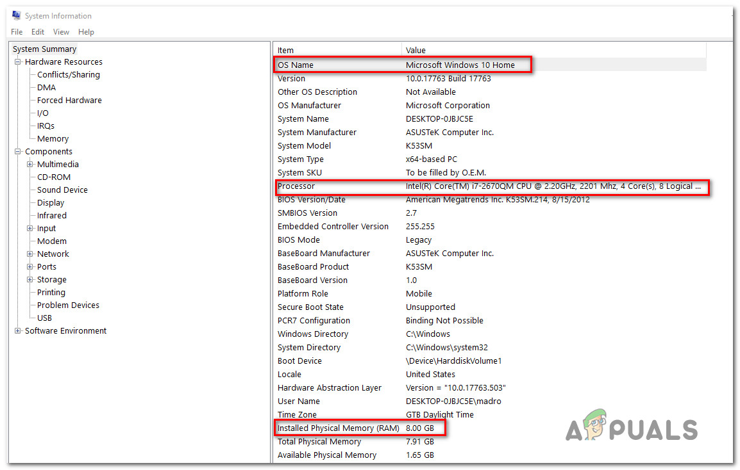Select the PCR7 Configuration row
This screenshot has width=740, height=470.
490,321
